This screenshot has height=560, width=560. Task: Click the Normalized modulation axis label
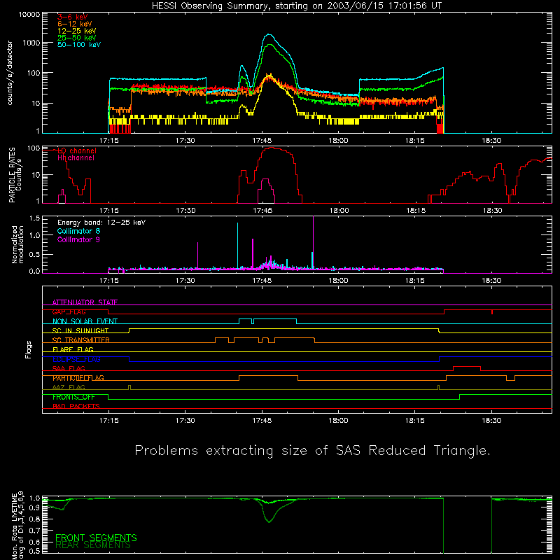pyautogui.click(x=17, y=244)
